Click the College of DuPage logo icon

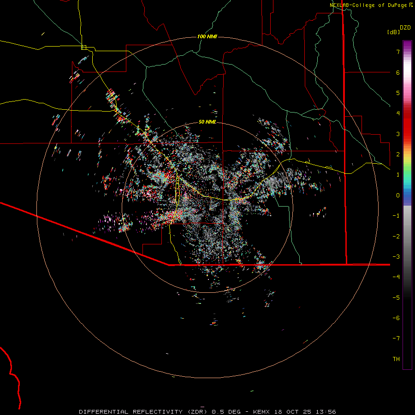pos(411,5)
